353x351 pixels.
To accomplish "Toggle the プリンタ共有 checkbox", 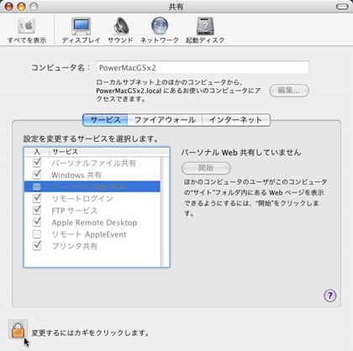I will (37, 246).
